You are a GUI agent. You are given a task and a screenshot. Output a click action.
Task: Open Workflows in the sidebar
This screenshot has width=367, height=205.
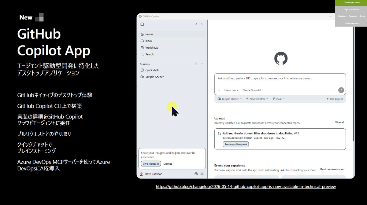(x=172, y=48)
